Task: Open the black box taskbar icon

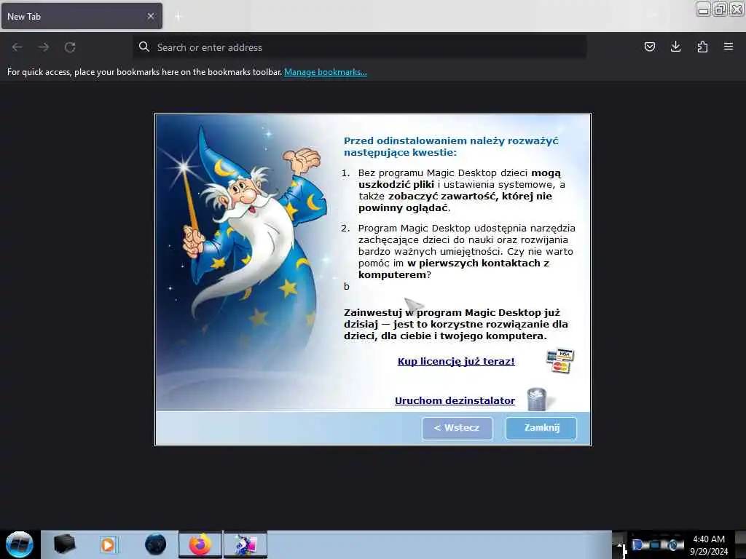Action: point(65,544)
